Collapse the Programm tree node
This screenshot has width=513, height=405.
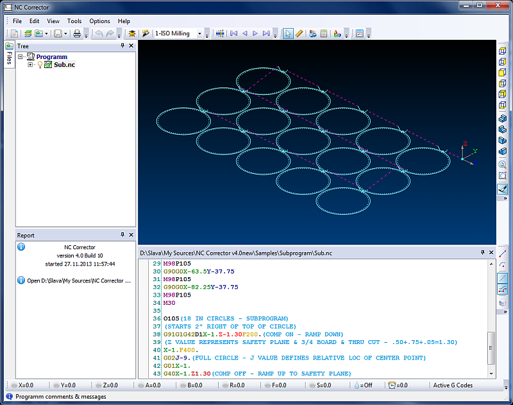tap(21, 57)
